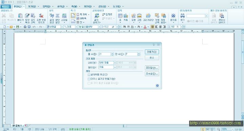Open the 대표 language dropdown
The image size is (244, 131).
click(x=76, y=27)
